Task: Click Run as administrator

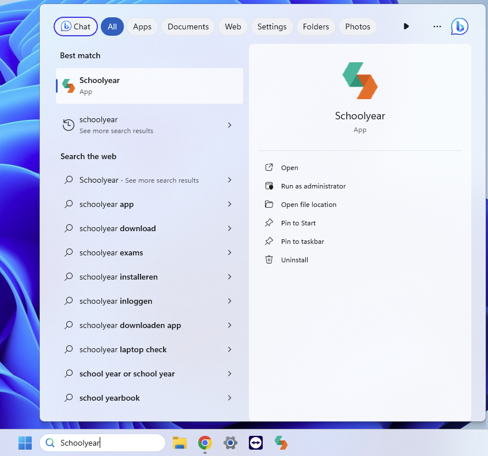Action: point(313,186)
